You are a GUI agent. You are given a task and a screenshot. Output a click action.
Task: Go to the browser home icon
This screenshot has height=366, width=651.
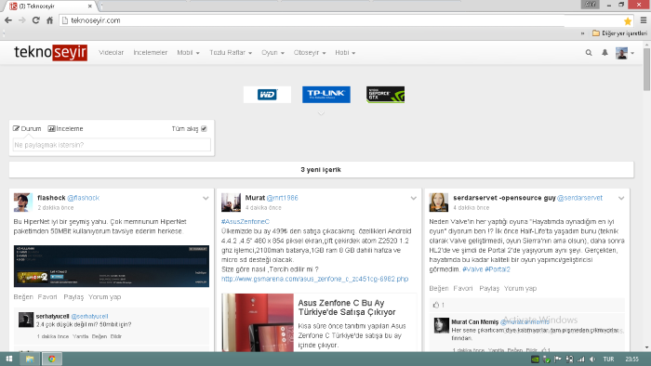[x=49, y=20]
